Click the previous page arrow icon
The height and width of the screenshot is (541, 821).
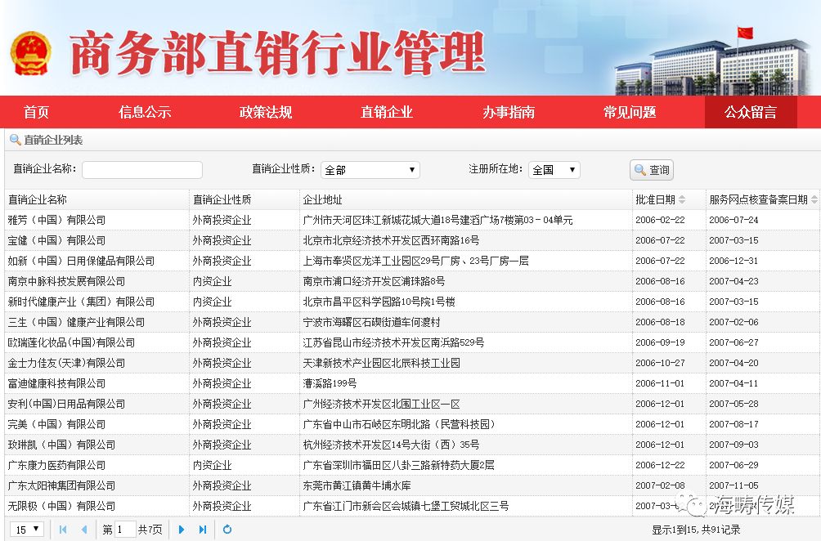click(83, 530)
